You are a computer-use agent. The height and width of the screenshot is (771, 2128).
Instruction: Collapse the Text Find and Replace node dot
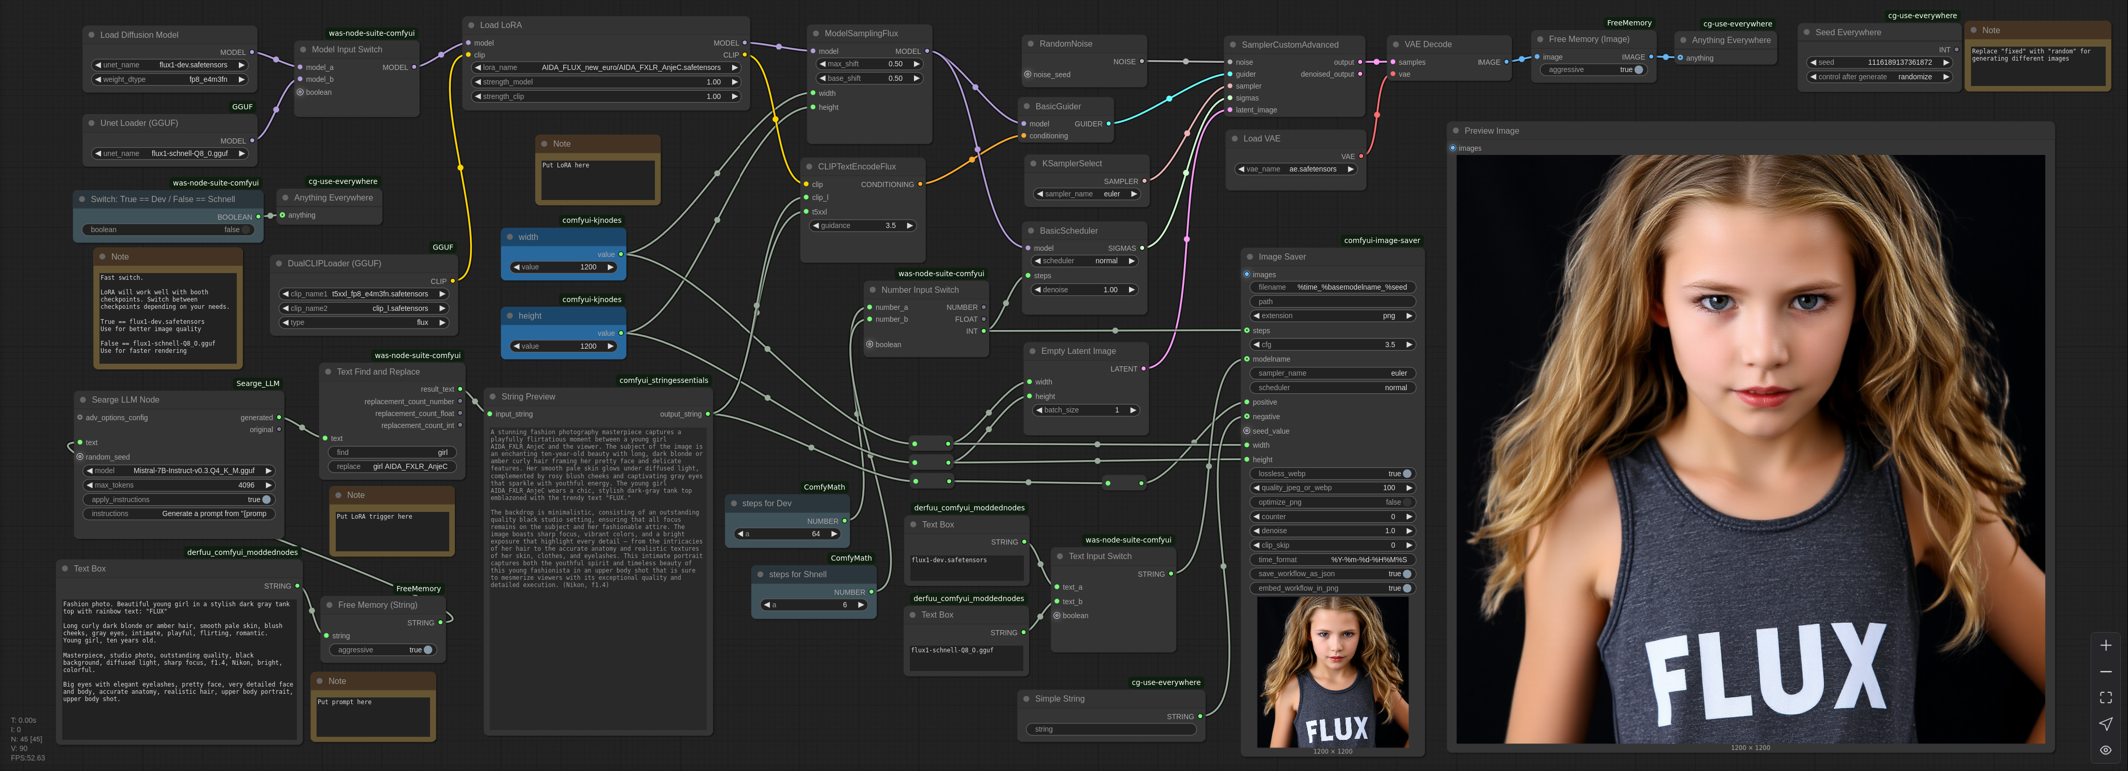(328, 372)
